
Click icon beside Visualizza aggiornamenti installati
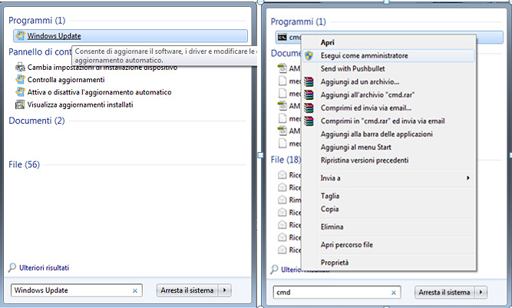[x=20, y=104]
